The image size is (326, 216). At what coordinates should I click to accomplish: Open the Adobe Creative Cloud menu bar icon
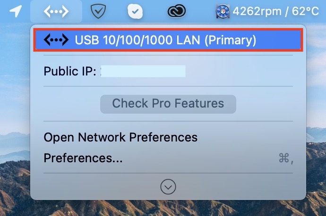(x=177, y=11)
